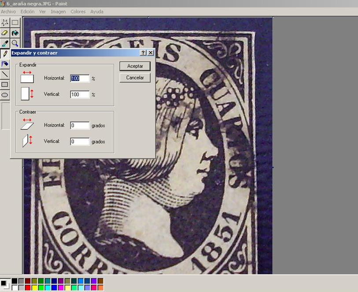The width and height of the screenshot is (358, 292).
Task: Select the Line drawing tool
Action: tap(5, 74)
